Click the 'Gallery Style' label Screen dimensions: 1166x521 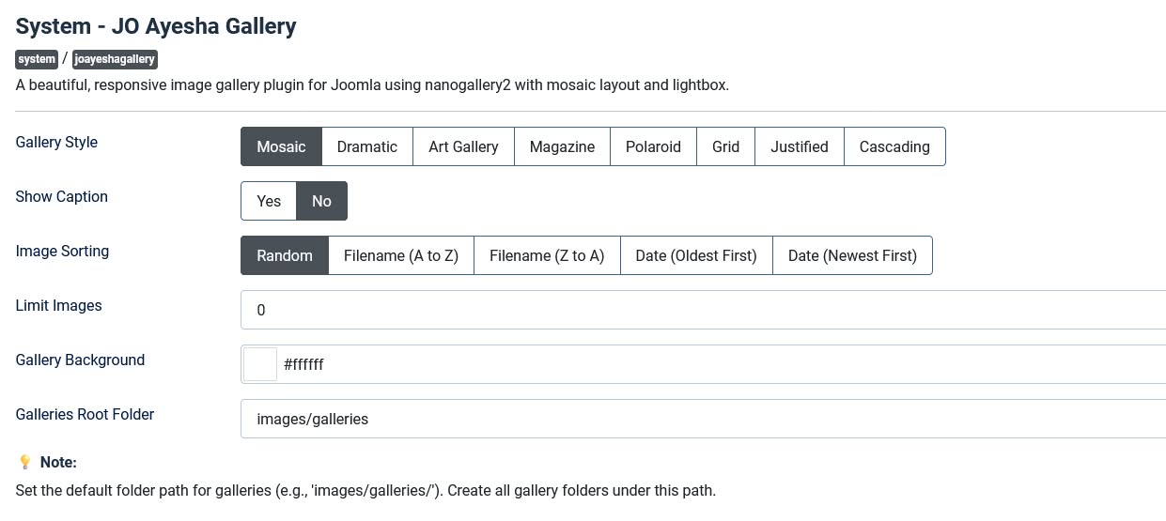pyautogui.click(x=56, y=143)
